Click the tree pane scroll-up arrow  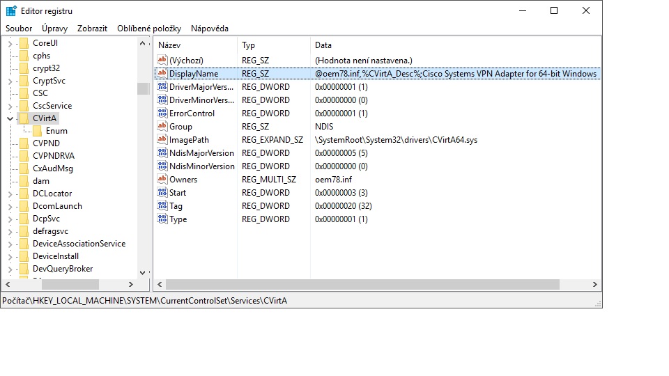[x=142, y=43]
